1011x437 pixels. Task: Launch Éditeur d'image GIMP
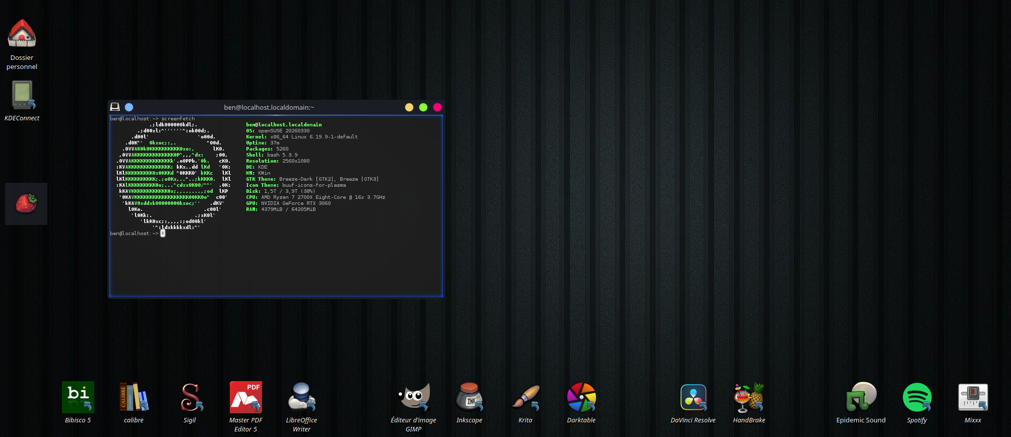[413, 397]
